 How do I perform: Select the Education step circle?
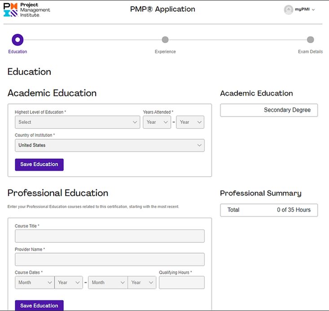coord(17,40)
